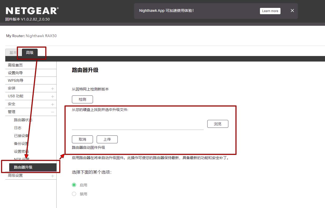Click the 浏览 button

pos(218,124)
